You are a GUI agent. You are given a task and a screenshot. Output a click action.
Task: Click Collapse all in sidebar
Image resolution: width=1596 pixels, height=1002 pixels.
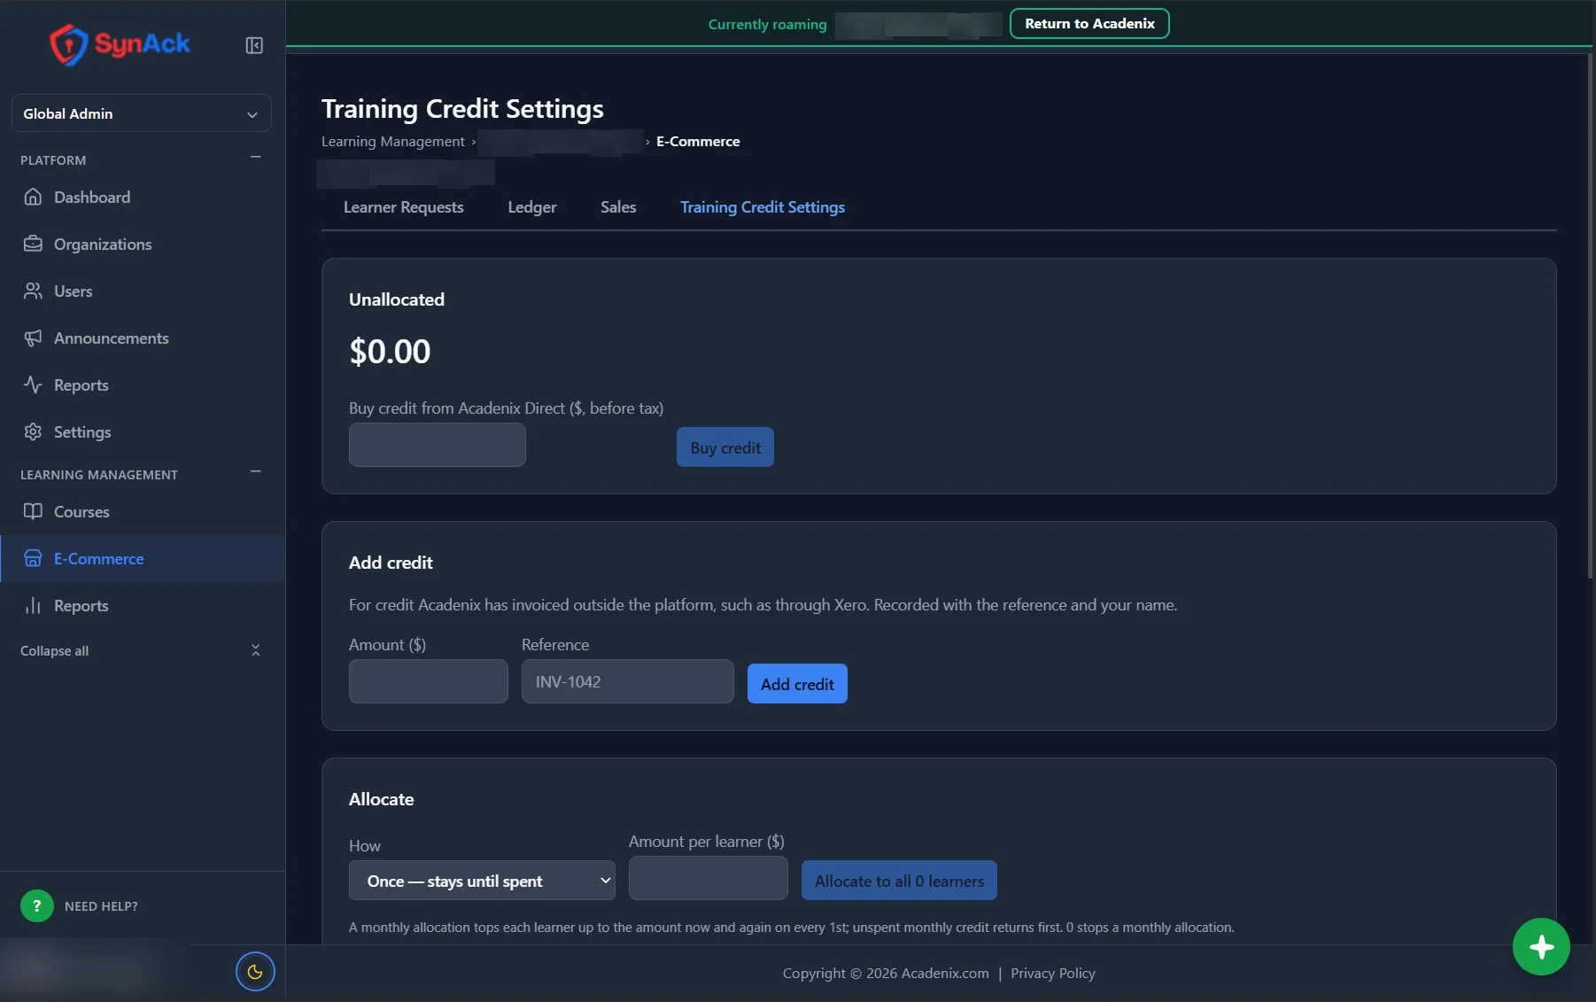click(142, 650)
